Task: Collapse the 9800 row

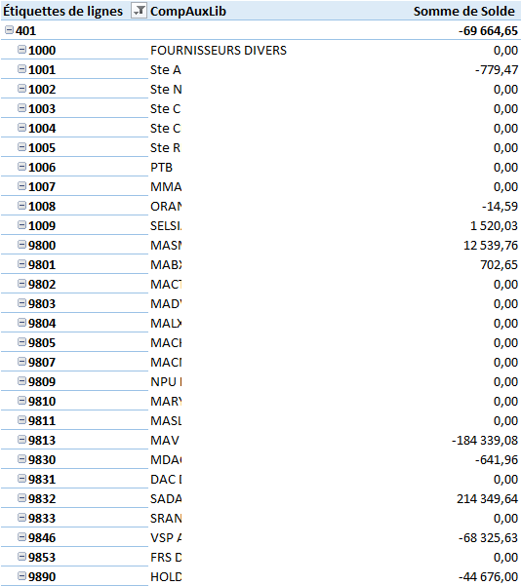Action: 22,245
